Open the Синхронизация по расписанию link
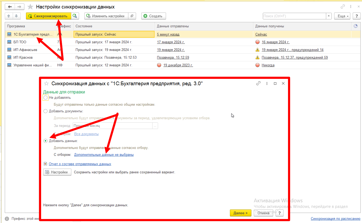 [335, 219]
